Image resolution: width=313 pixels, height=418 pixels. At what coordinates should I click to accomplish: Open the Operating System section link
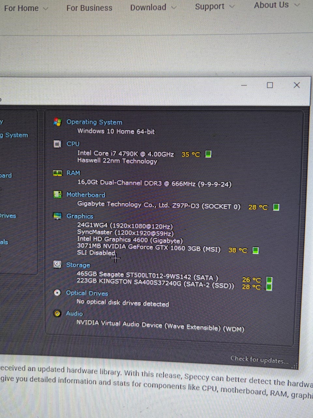point(94,122)
